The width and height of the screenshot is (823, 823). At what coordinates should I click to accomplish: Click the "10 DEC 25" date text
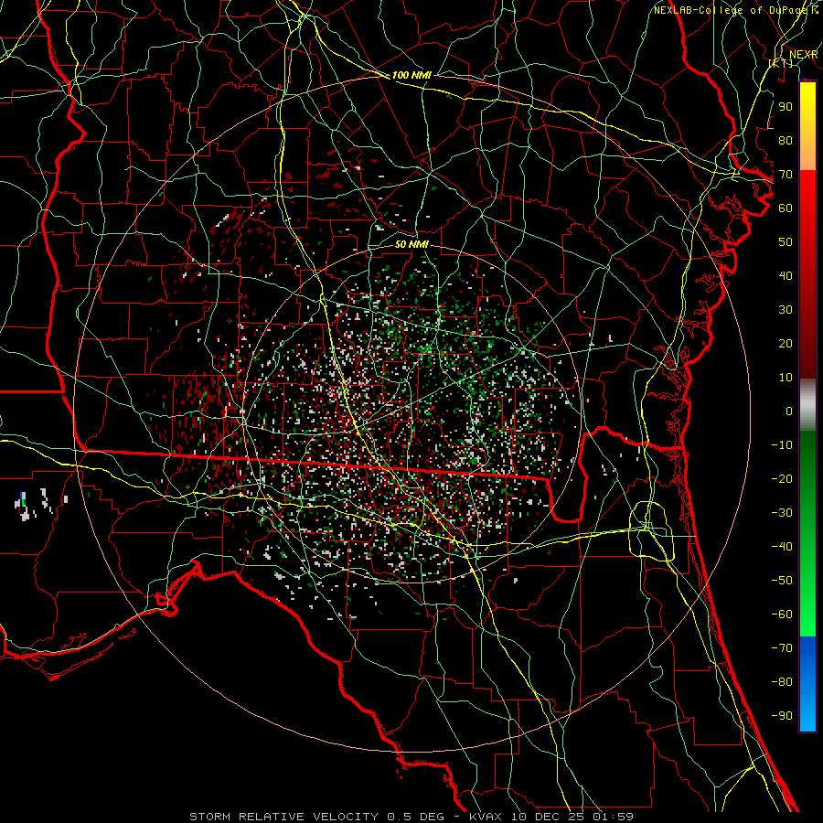(548, 817)
